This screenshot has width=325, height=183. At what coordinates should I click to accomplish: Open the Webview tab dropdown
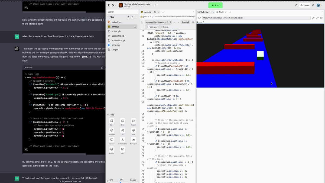(x=210, y=12)
